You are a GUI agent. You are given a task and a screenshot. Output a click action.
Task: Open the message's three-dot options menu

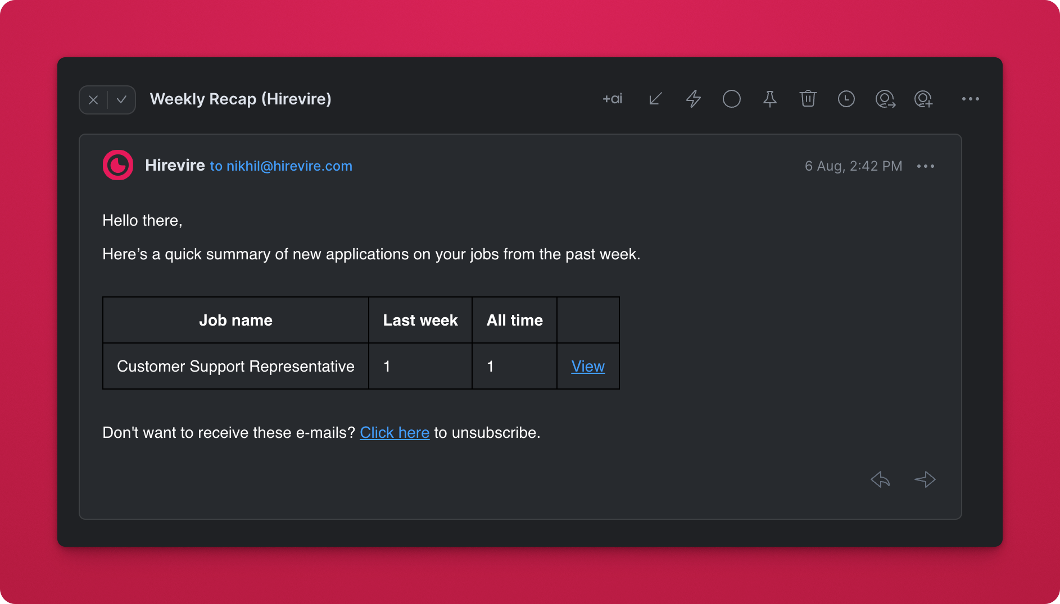(925, 166)
